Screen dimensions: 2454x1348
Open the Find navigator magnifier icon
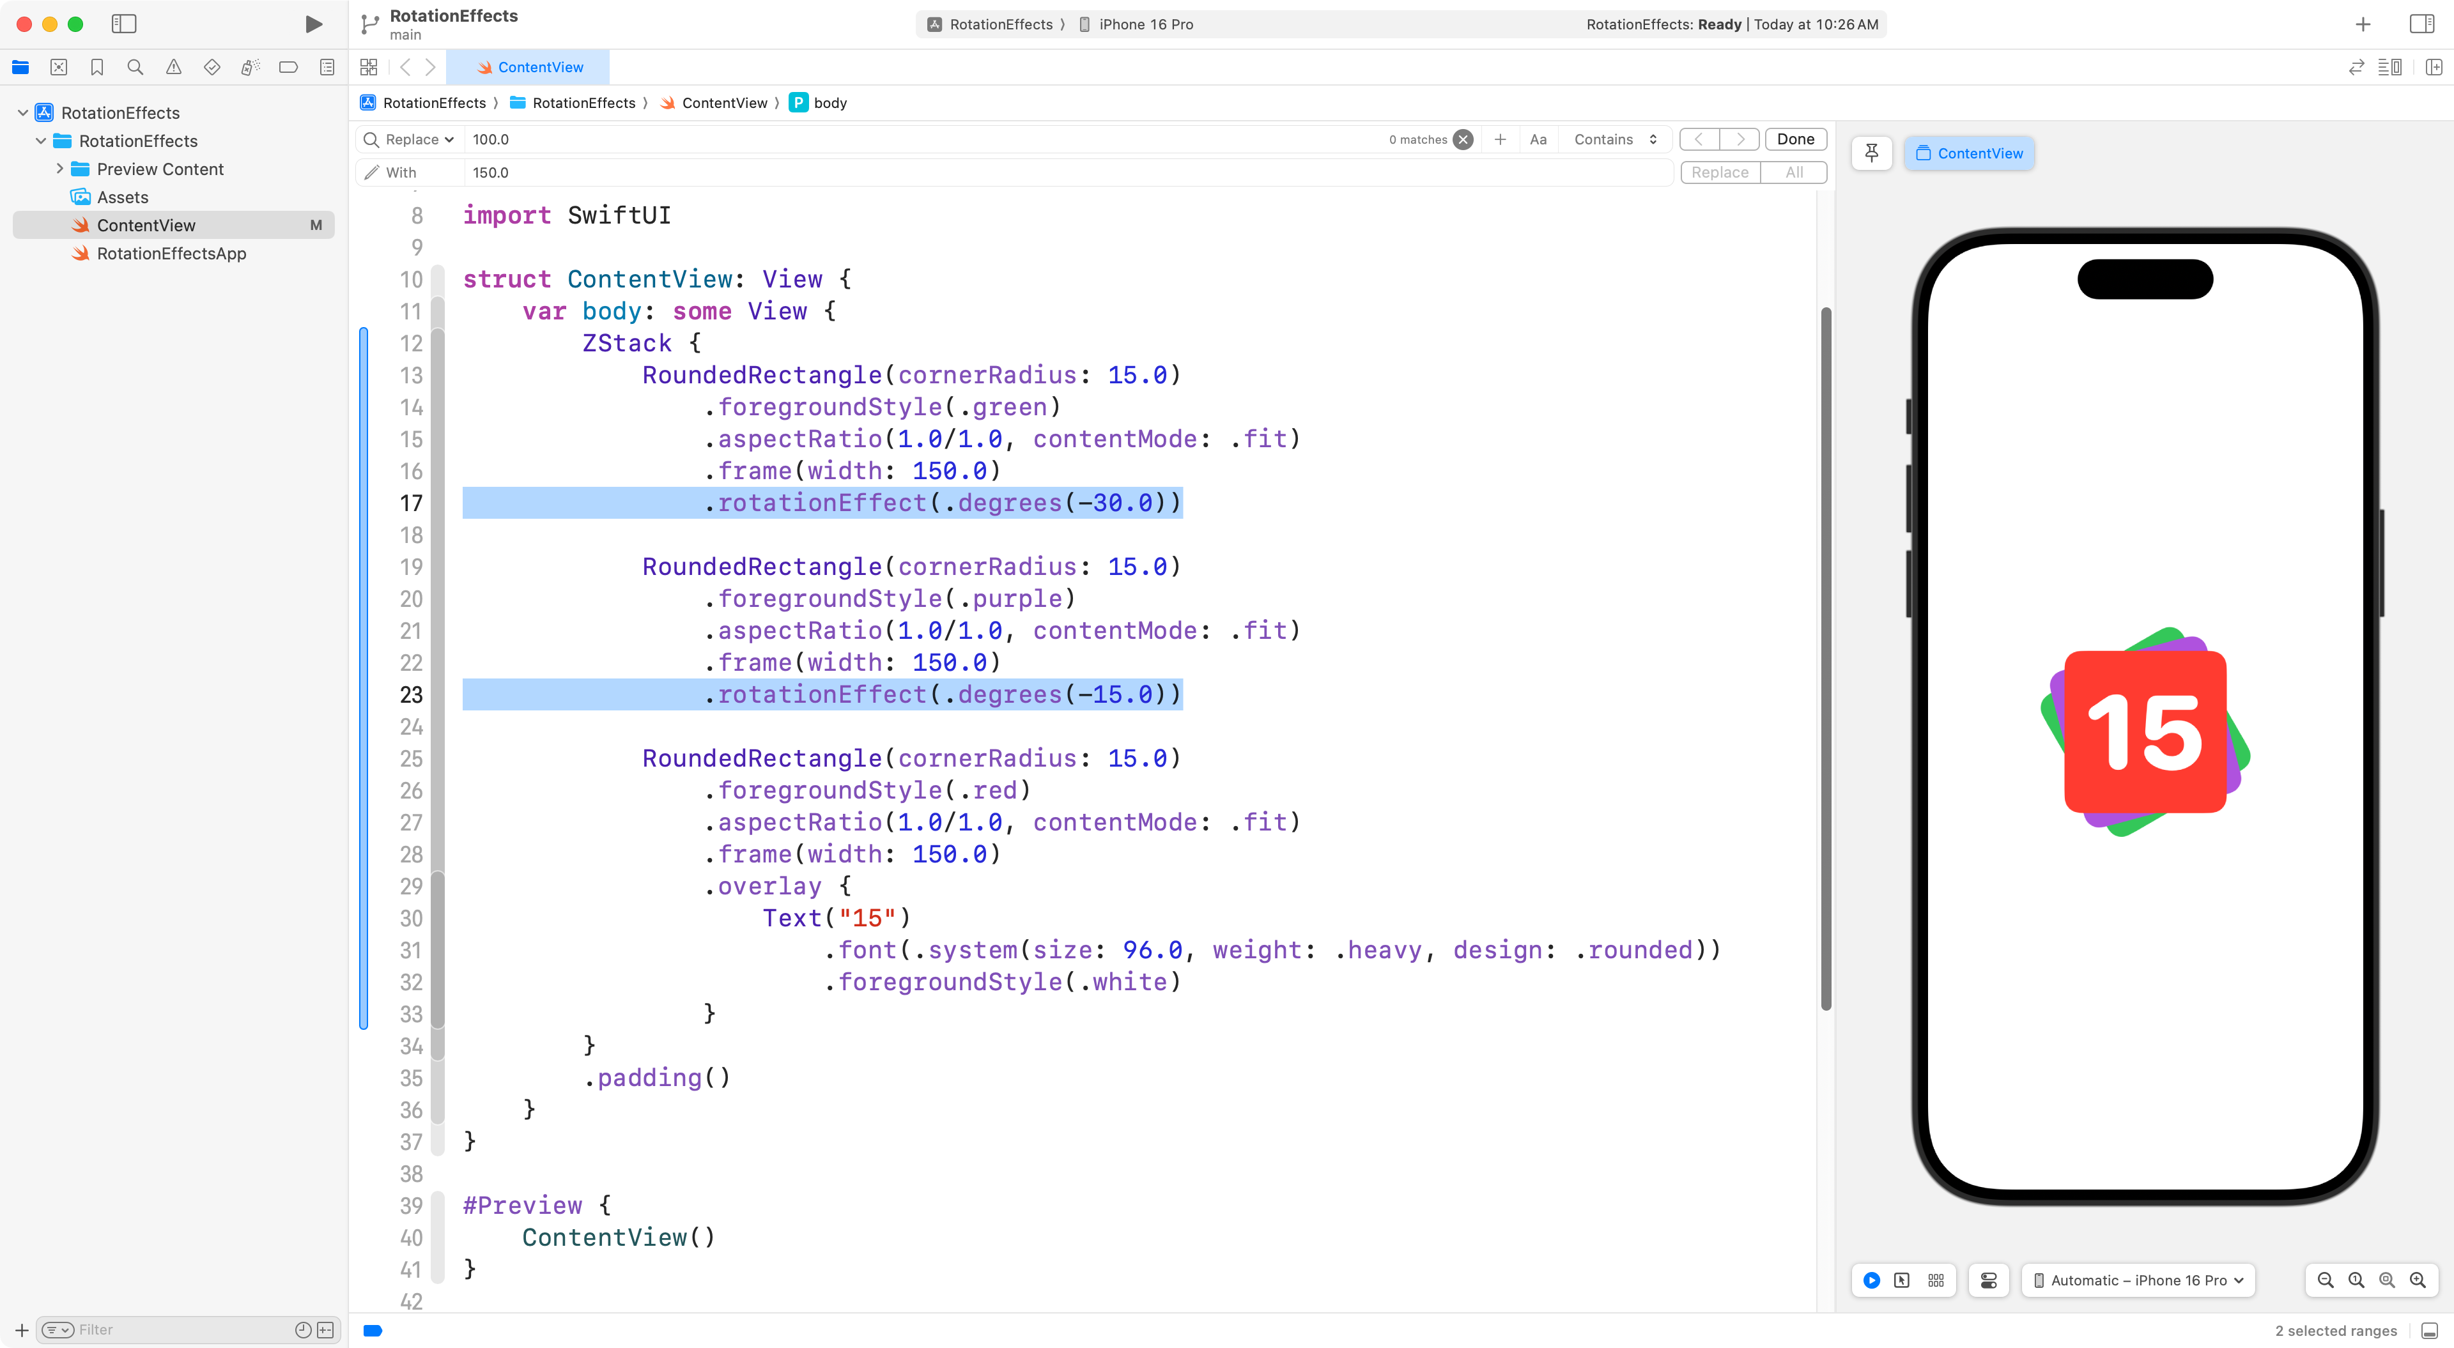coord(135,66)
